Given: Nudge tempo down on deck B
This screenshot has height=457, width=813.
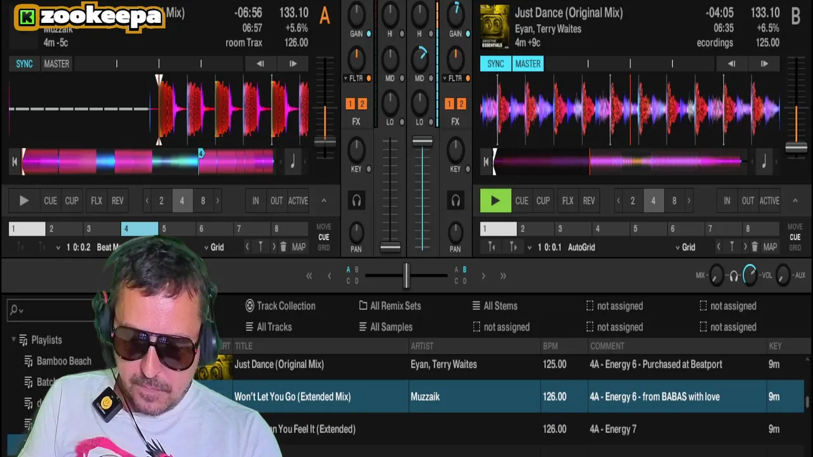Looking at the screenshot, I should [731, 63].
